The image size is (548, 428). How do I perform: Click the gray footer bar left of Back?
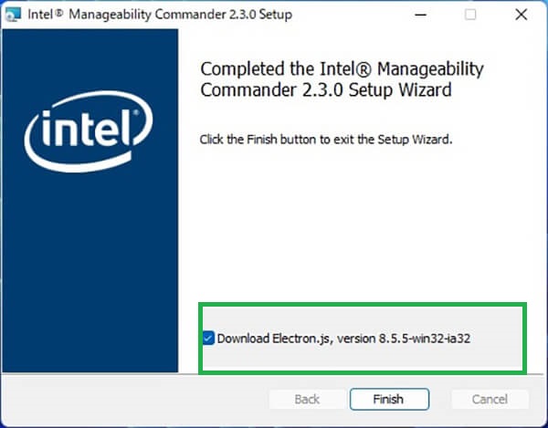coord(134,399)
